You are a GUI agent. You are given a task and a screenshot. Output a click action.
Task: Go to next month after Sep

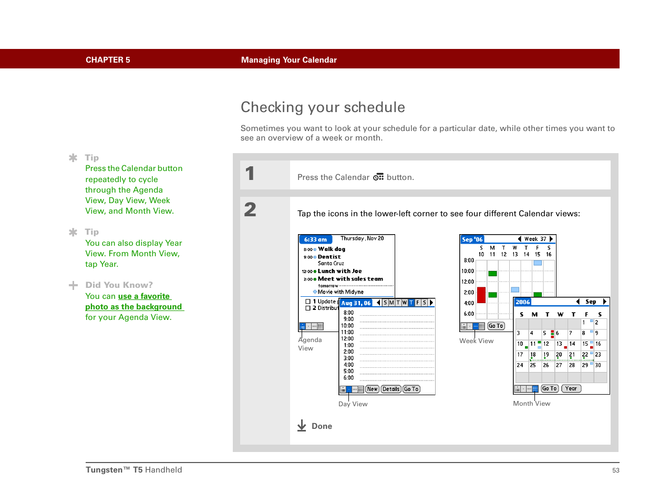pos(605,302)
